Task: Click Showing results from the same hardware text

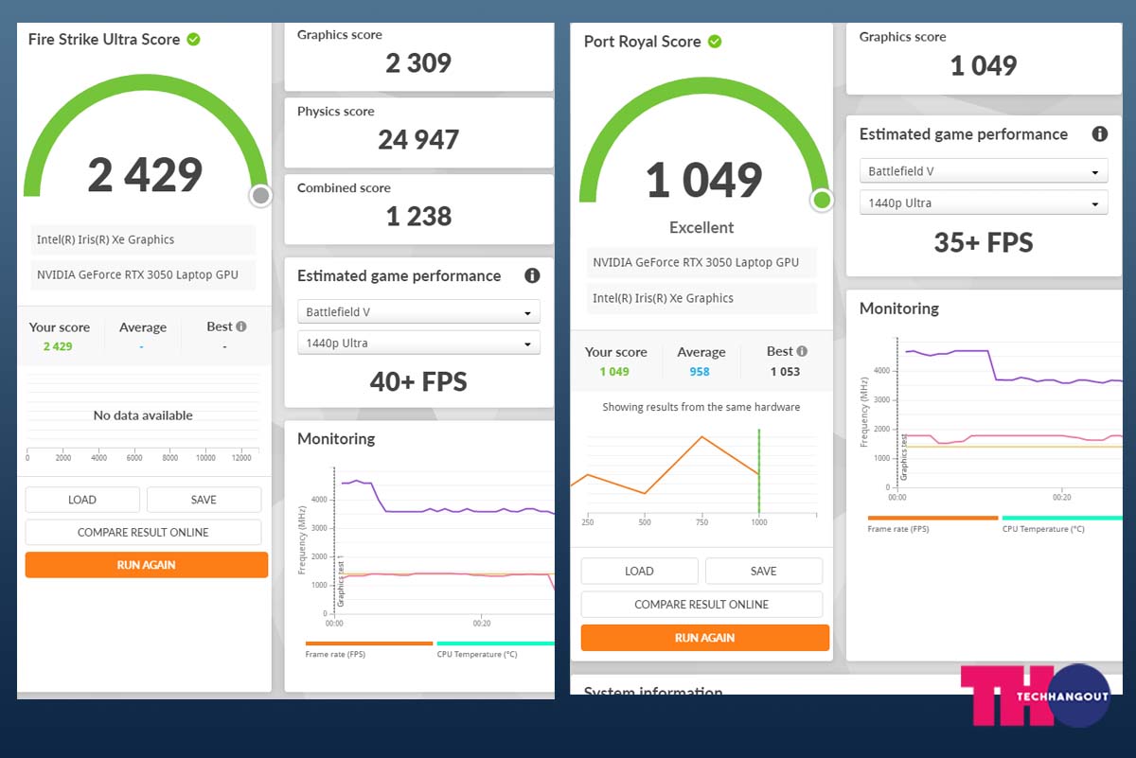Action: pyautogui.click(x=701, y=407)
